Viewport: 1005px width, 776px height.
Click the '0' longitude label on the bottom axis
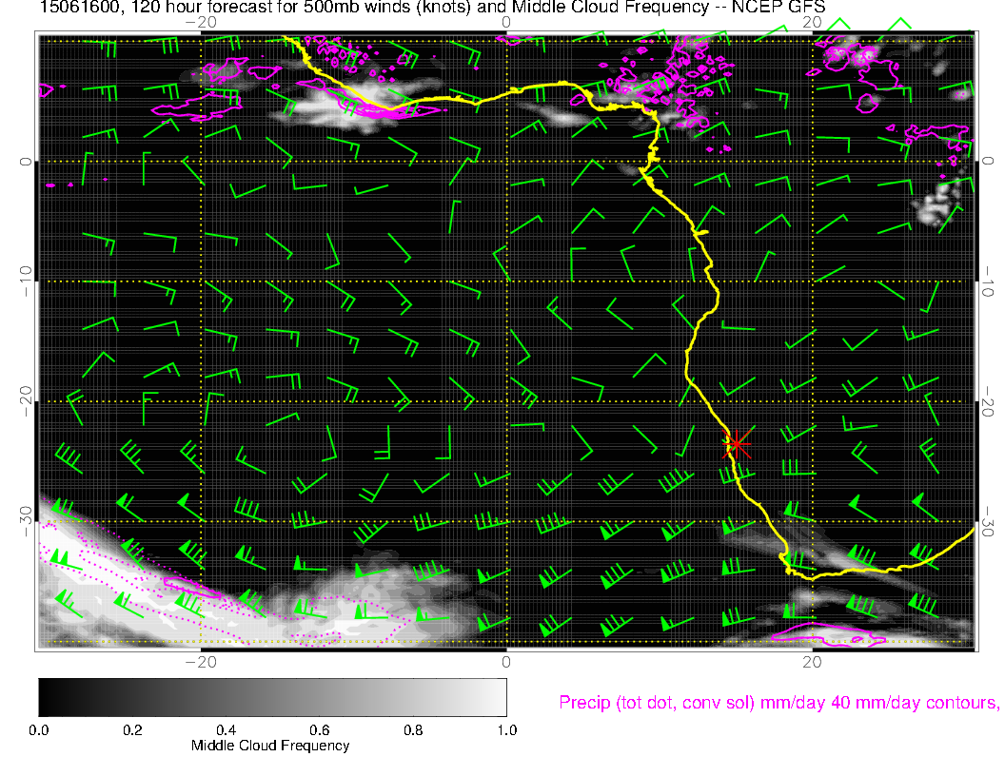coord(506,662)
